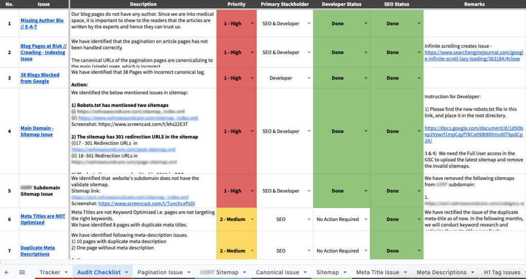
Task: Open Developer Status dropdown for row 4
Action: [366, 131]
